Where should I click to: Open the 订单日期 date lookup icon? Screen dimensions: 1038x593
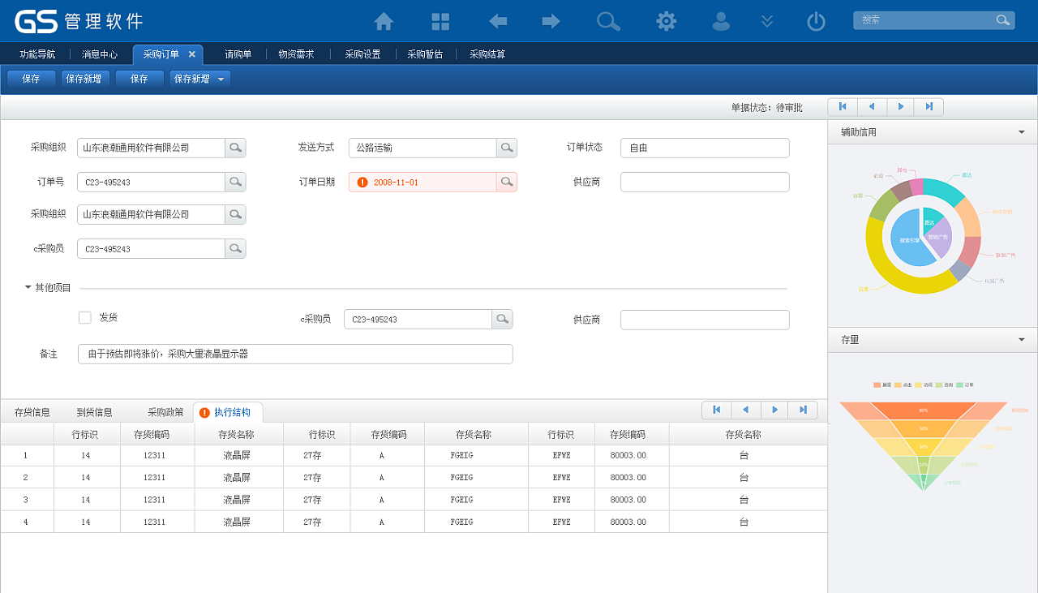coord(506,182)
